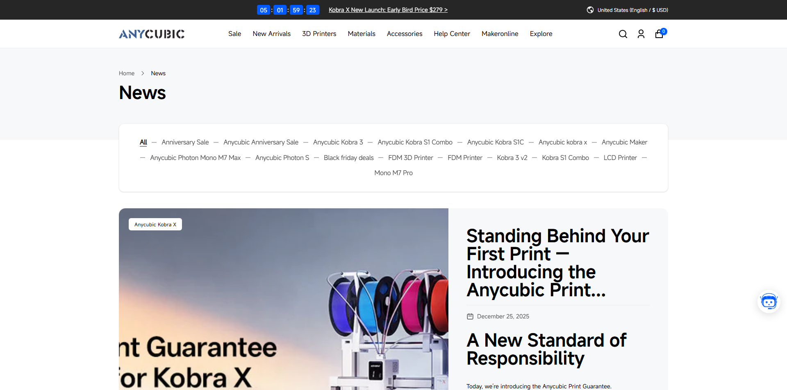This screenshot has width=787, height=390.
Task: Open the Materials menu
Action: (x=361, y=34)
